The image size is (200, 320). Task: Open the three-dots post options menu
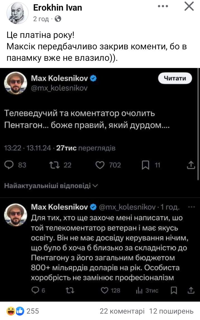pyautogui.click(x=163, y=6)
